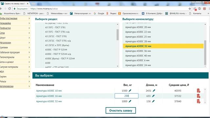Select Арматура А500С 25 мм
Screen dimensions: 210x118
click(138, 37)
